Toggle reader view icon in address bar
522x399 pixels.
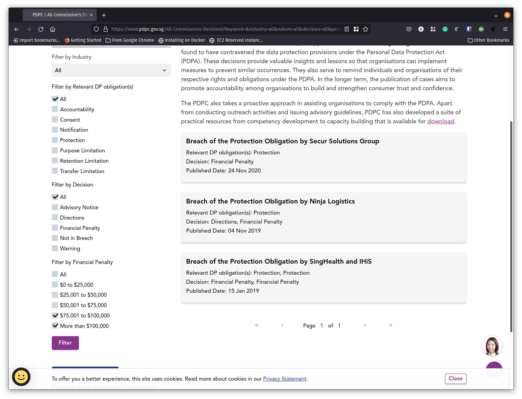pos(347,29)
